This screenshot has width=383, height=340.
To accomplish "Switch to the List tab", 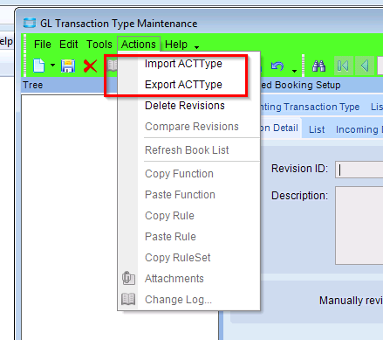I will pos(317,129).
